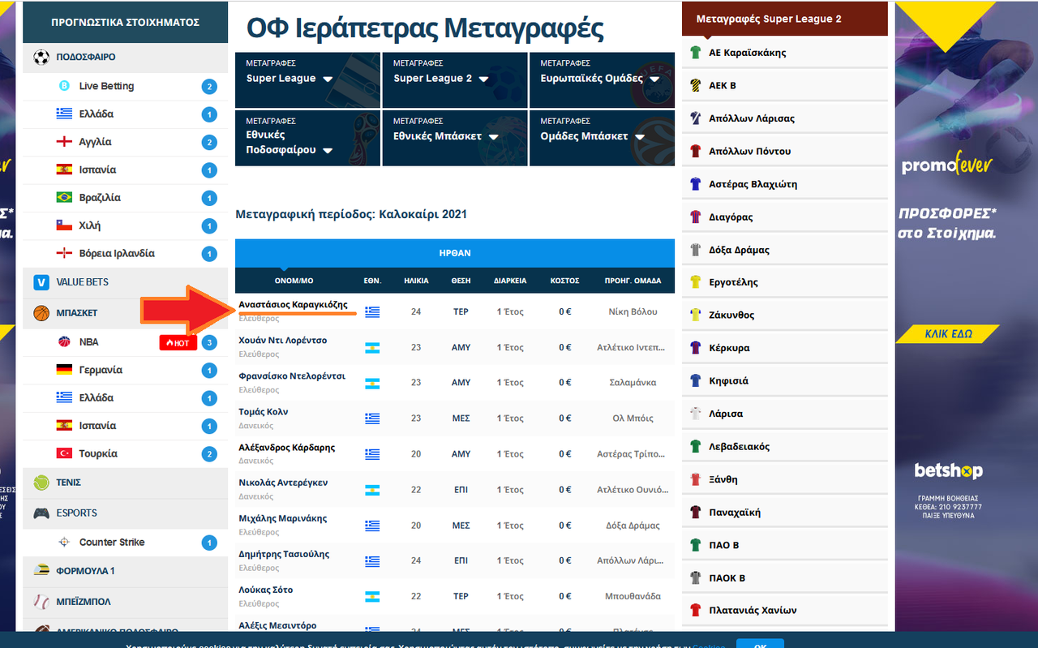Viewport: 1038px width, 648px height.
Task: Click the ΗΛΙΚΙΑ column header
Action: click(416, 281)
